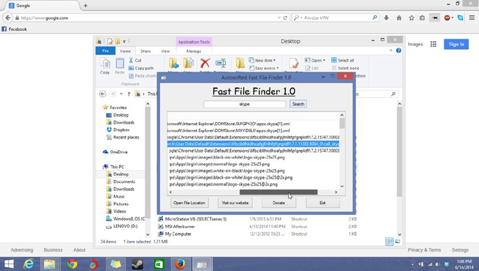This screenshot has height=271, width=479.
Task: Click the Search button in Fast File Finder
Action: 298,104
